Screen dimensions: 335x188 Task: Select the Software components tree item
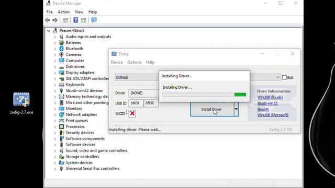[x=85, y=138]
